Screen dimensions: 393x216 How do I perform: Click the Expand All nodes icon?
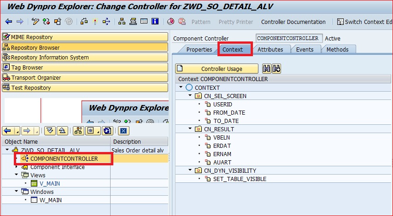(50, 130)
